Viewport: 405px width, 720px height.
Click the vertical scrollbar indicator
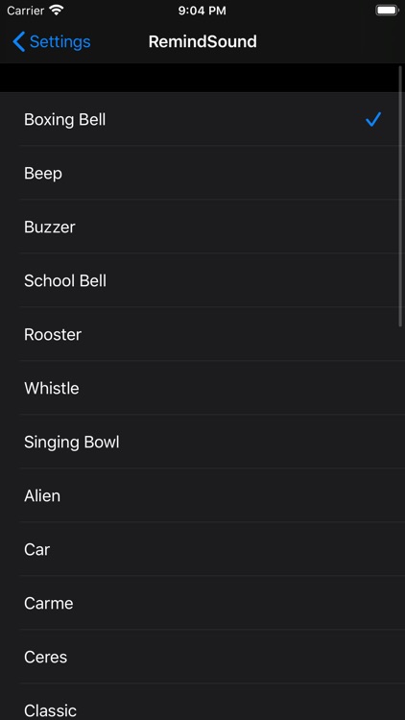pos(401,197)
